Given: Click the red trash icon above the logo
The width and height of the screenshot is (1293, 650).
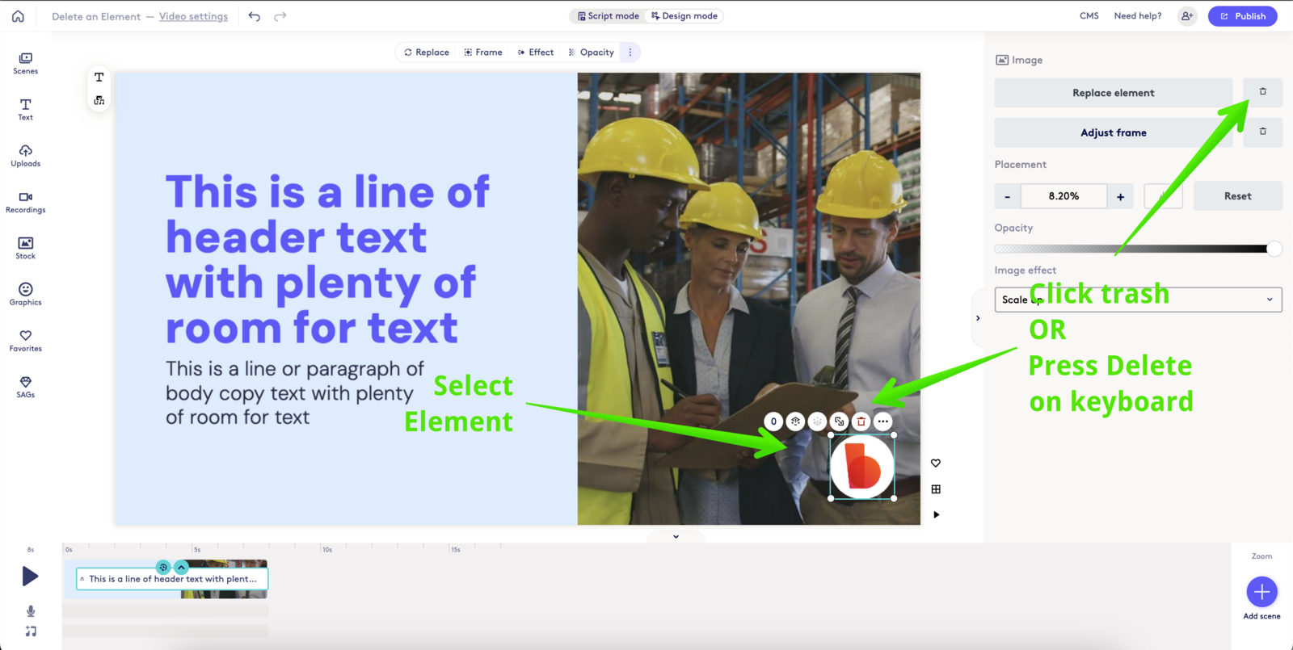Looking at the screenshot, I should 861,421.
